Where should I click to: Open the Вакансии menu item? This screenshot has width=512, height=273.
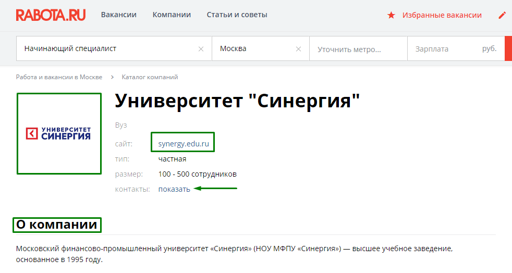click(x=118, y=15)
